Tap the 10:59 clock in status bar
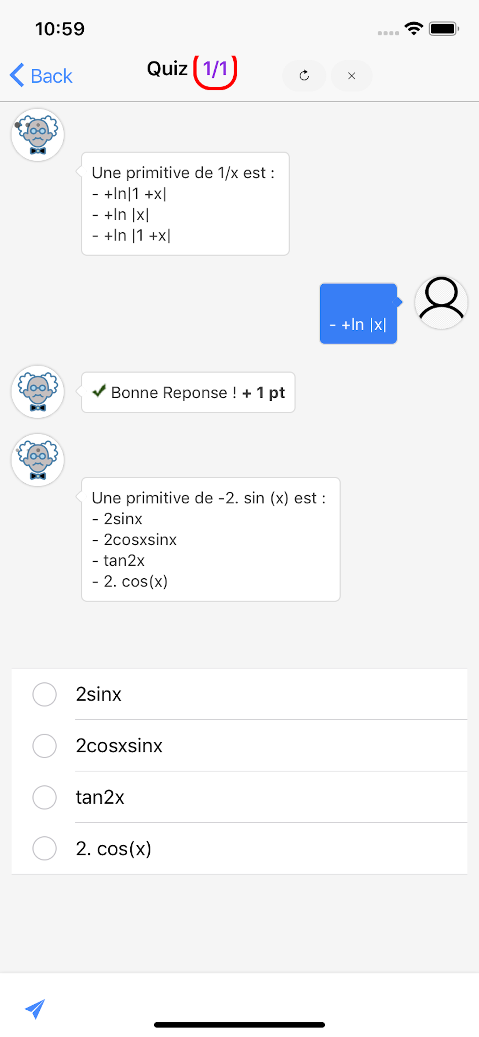The image size is (479, 1037). click(x=59, y=28)
